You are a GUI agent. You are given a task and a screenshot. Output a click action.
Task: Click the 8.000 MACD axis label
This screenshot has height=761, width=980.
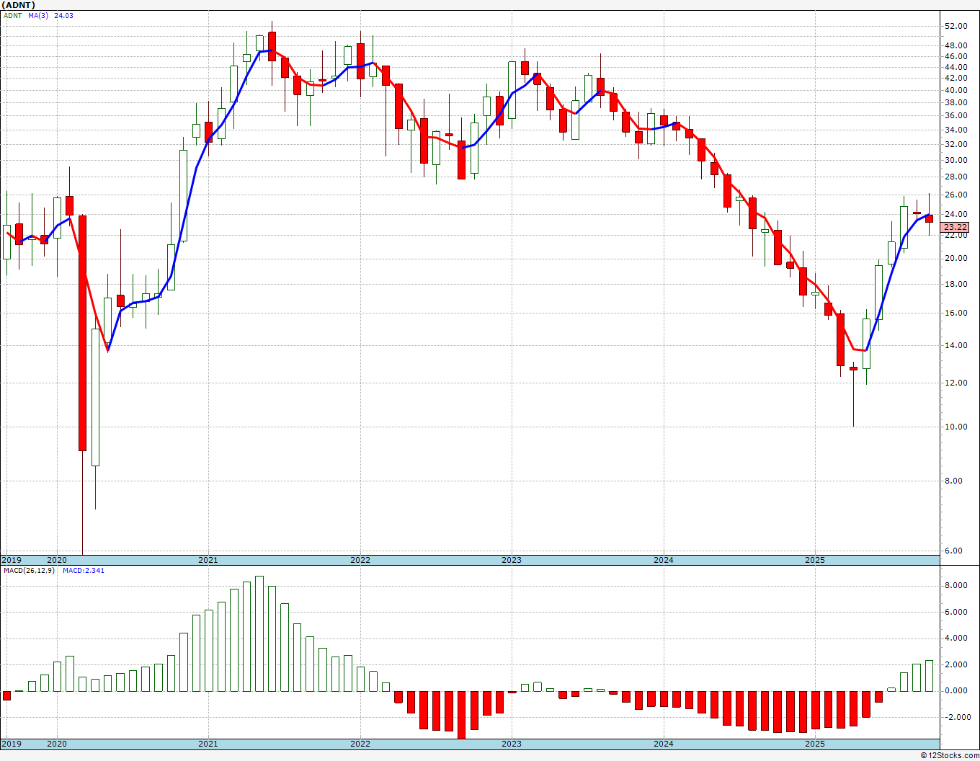(x=955, y=585)
